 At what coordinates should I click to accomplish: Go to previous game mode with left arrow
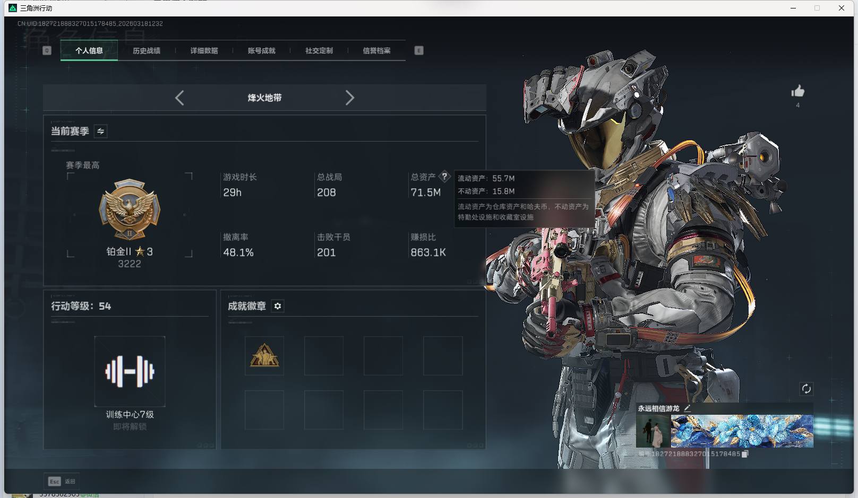(179, 98)
